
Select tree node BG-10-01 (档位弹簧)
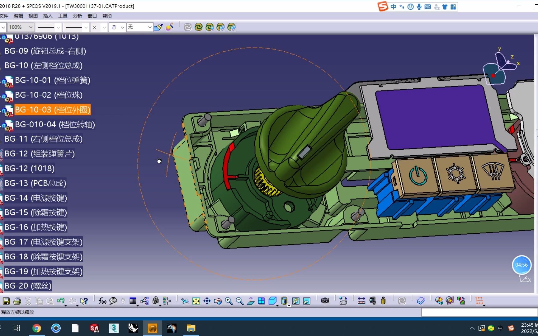53,80
